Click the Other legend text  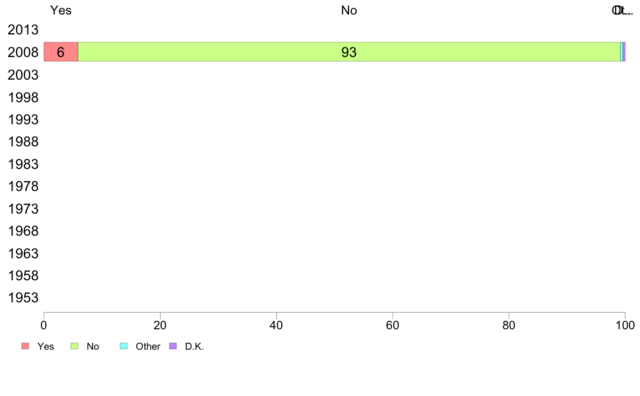[148, 346]
